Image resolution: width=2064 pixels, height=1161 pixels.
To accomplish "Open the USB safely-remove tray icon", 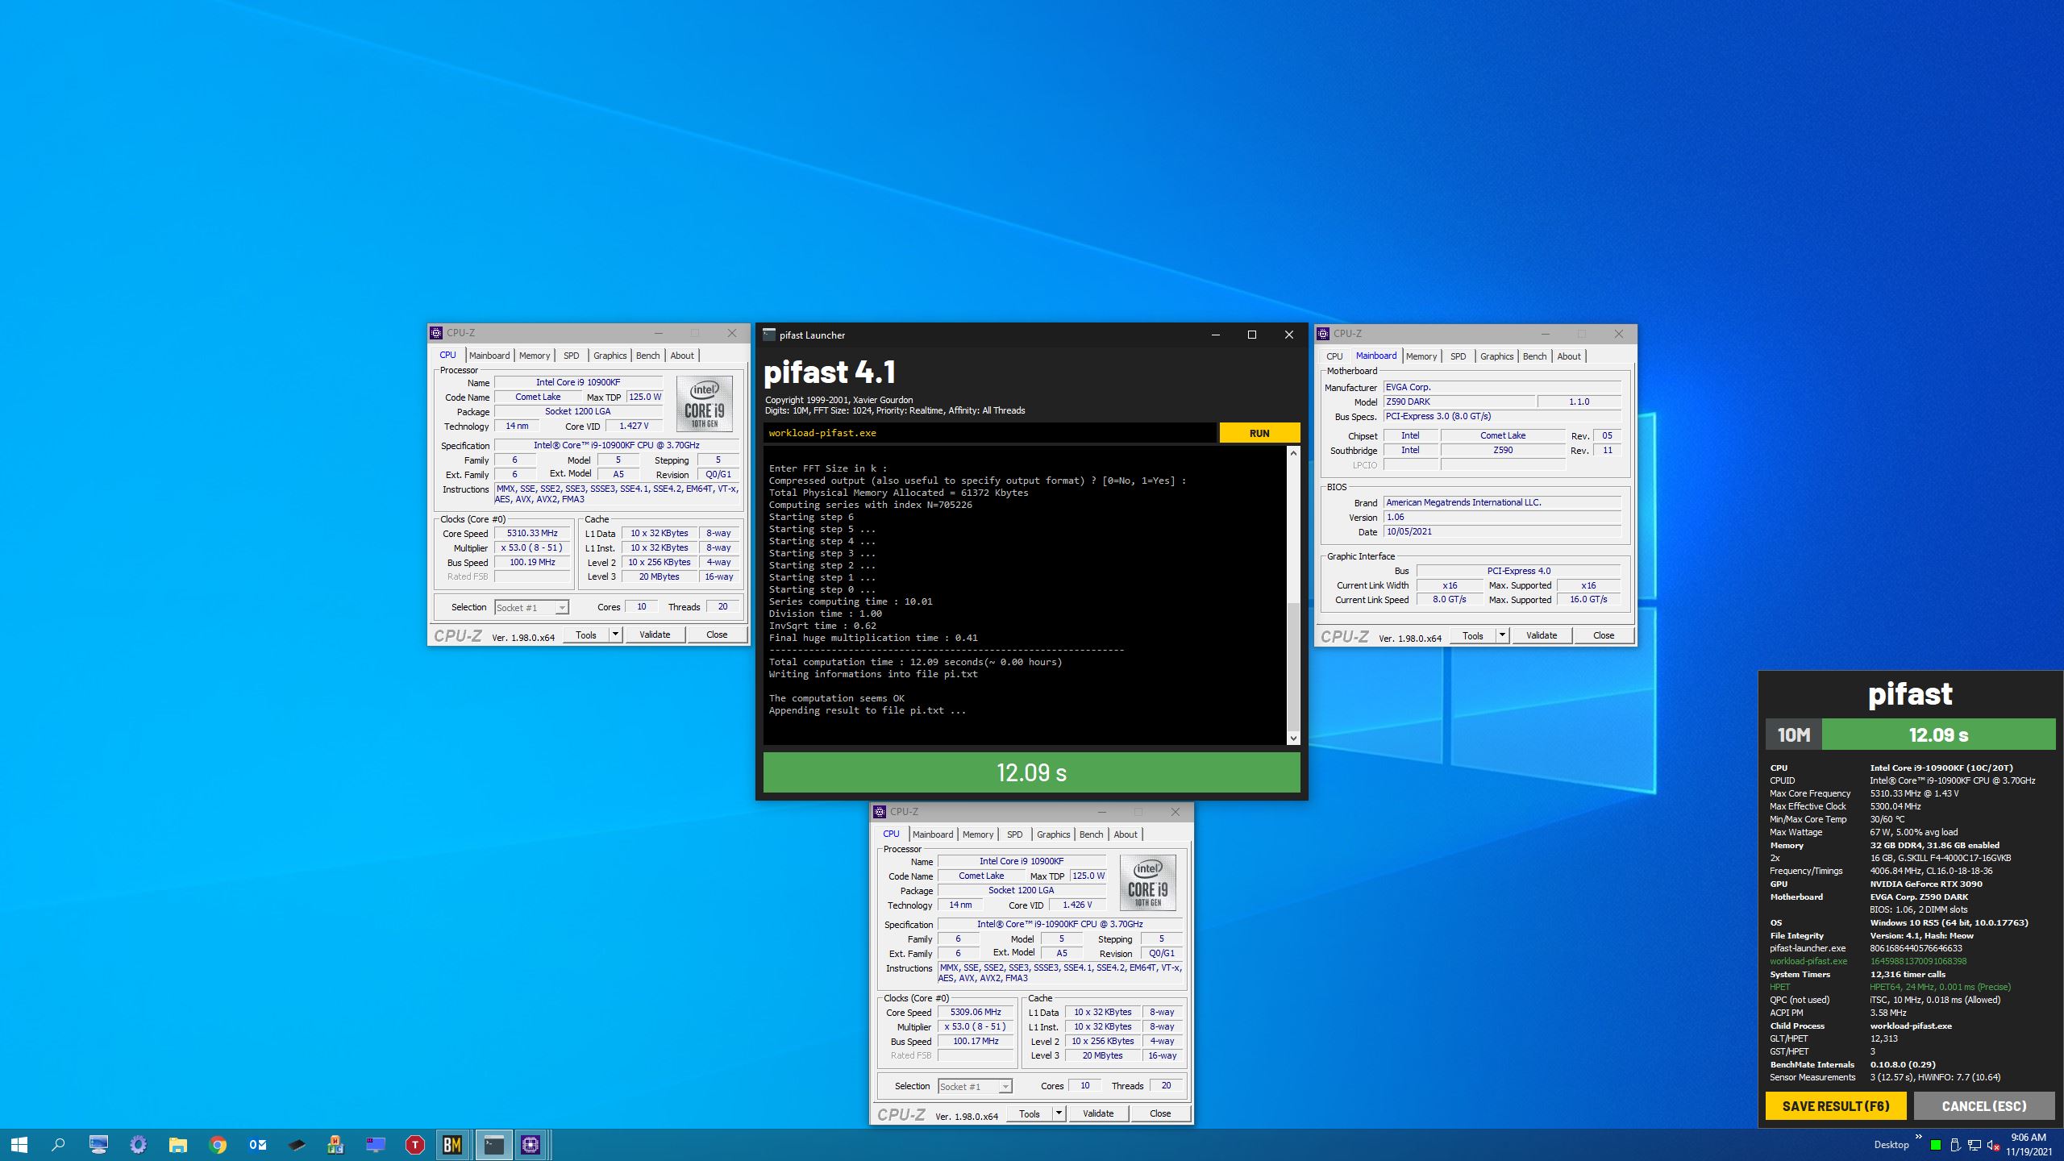I will pyautogui.click(x=1954, y=1145).
